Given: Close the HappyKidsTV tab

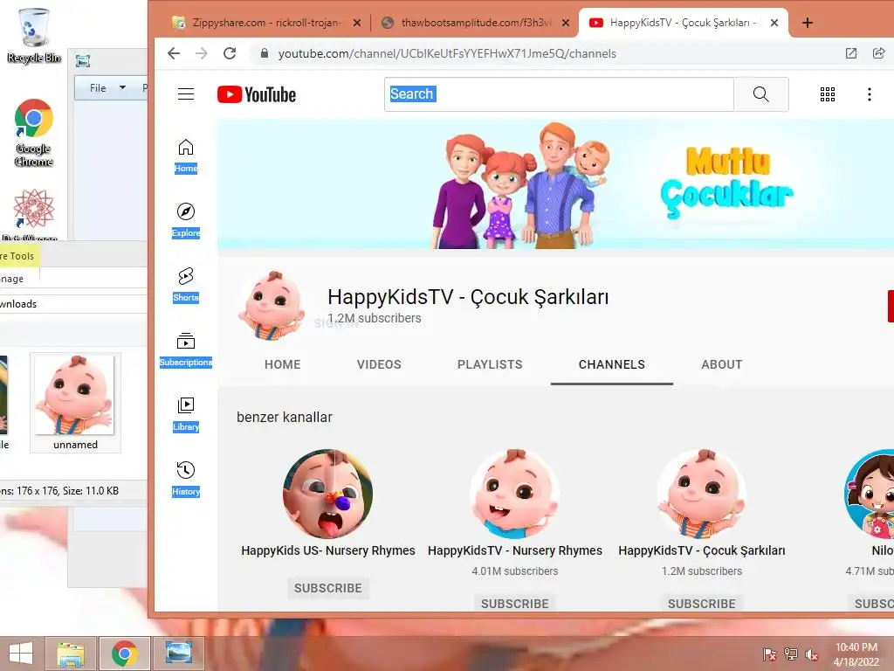Looking at the screenshot, I should [774, 23].
